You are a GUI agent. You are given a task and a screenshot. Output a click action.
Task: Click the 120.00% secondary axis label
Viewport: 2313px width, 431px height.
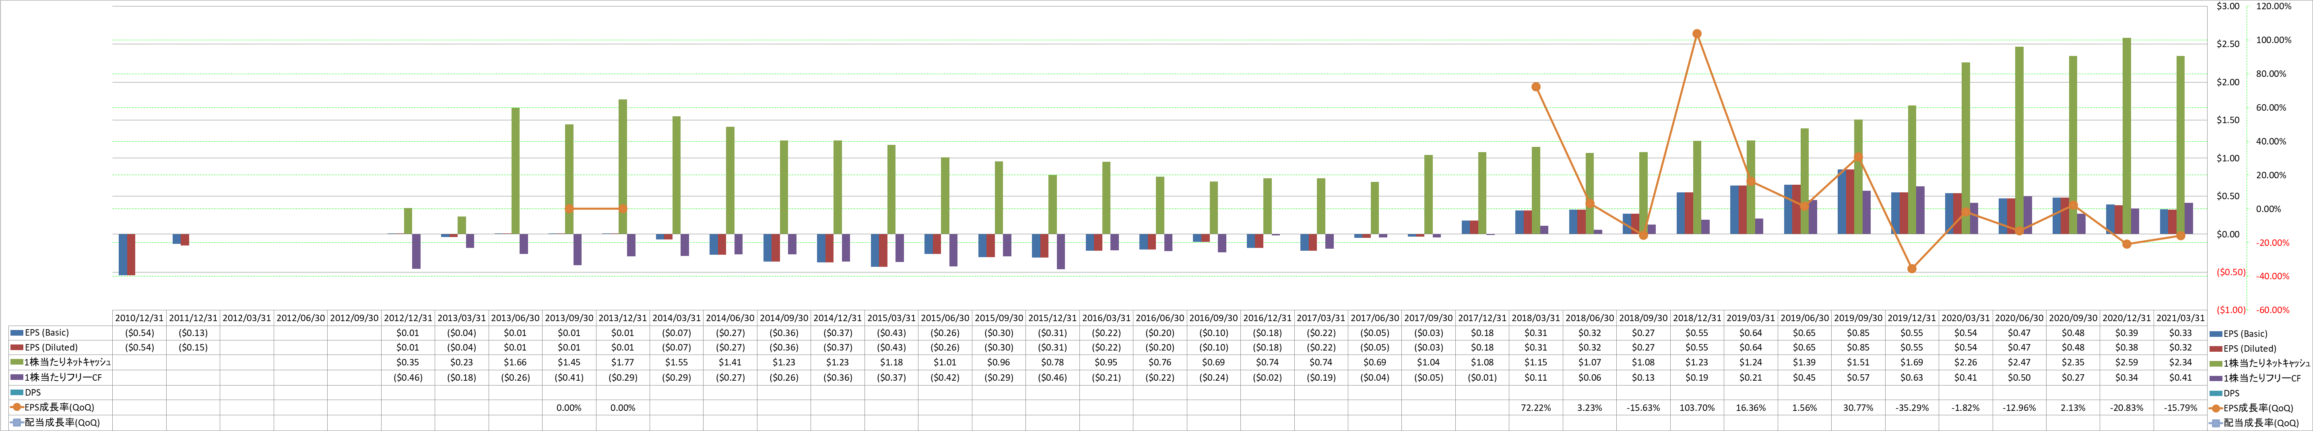coord(2274,6)
